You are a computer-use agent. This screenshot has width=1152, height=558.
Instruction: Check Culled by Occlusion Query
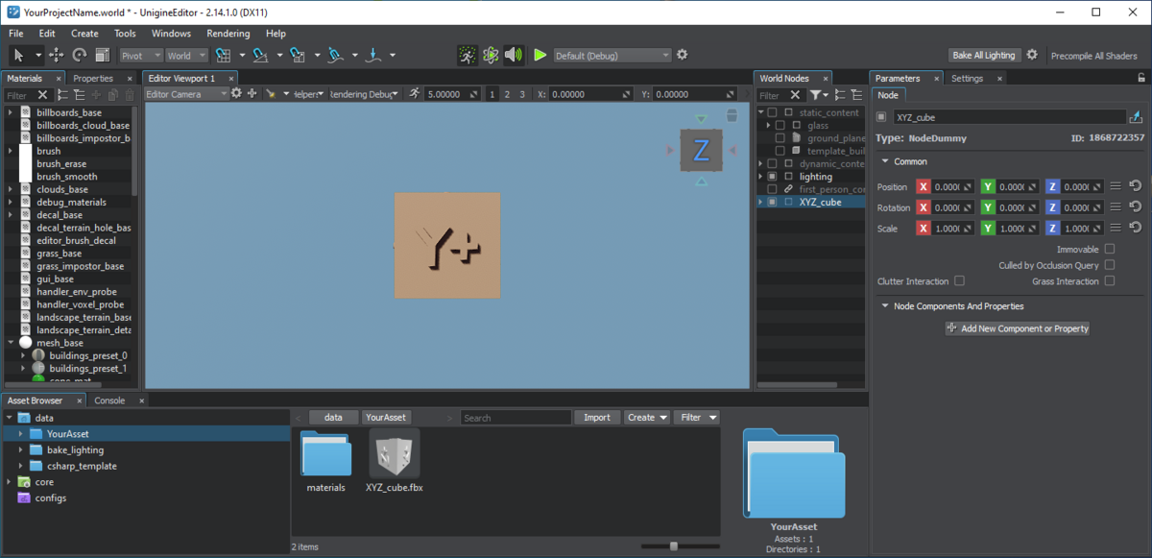point(1110,265)
